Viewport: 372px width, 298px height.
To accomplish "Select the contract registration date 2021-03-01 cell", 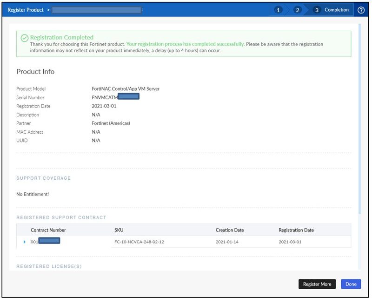I will click(x=290, y=242).
